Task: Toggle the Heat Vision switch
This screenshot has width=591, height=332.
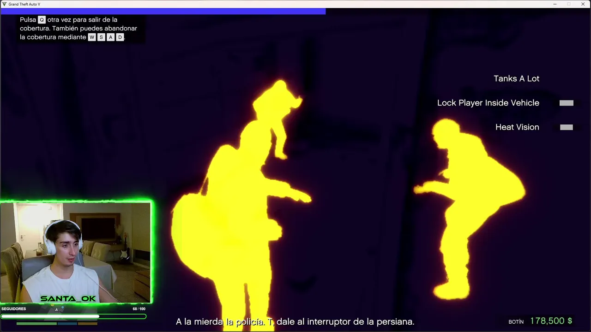Action: pos(566,127)
